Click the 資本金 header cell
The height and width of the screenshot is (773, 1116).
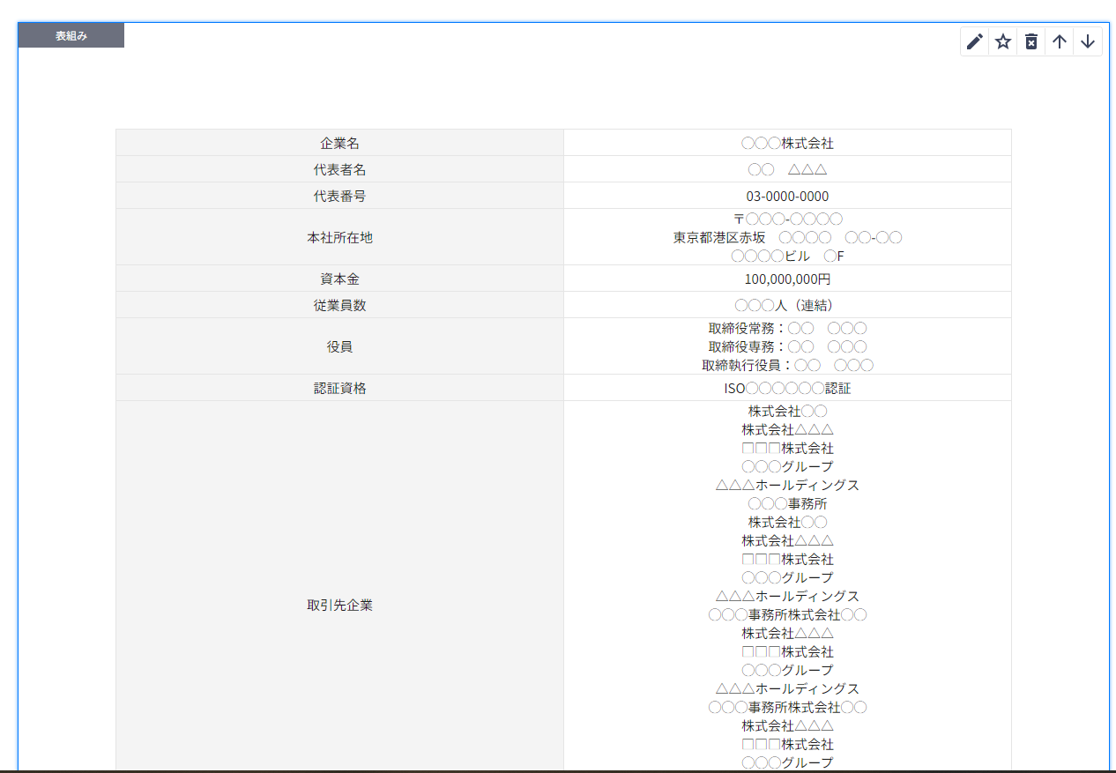click(339, 279)
